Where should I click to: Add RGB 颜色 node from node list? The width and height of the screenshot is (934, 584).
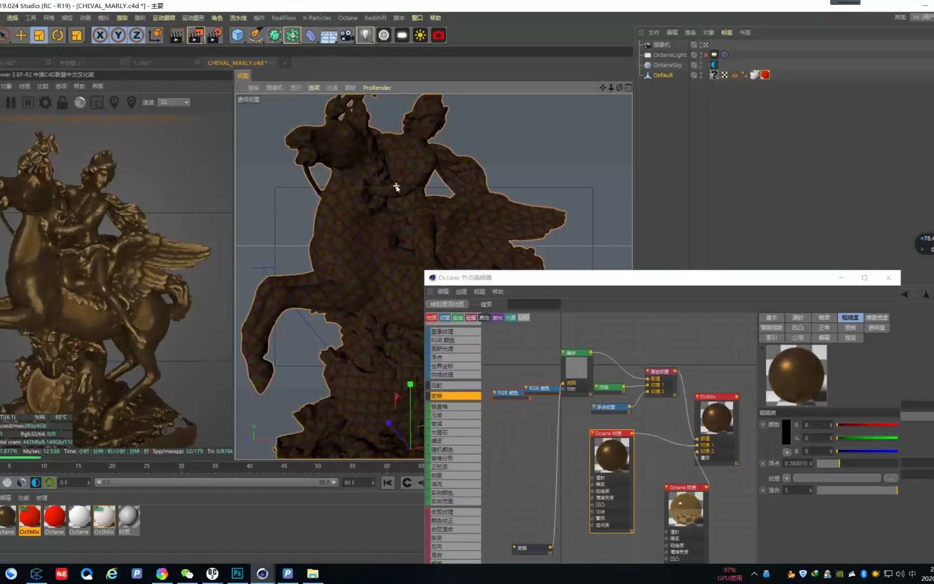click(455, 340)
